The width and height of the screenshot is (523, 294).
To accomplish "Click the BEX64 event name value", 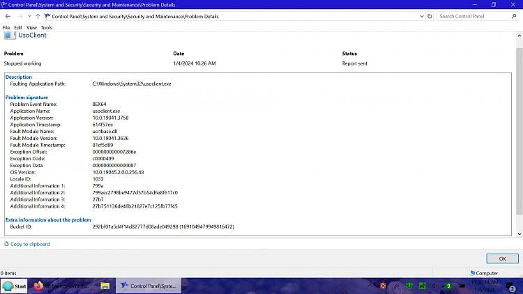I will click(x=100, y=105).
